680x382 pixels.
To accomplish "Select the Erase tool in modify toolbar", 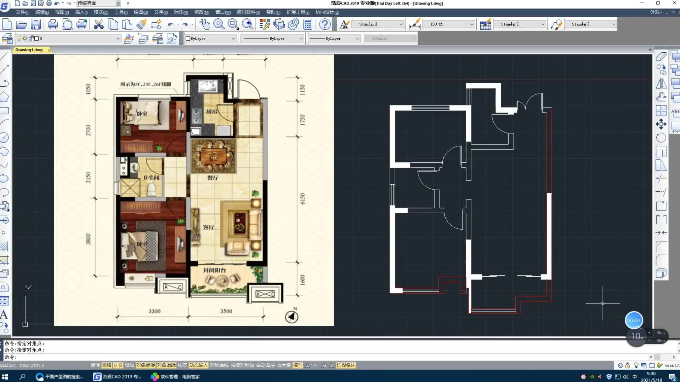I will tap(661, 56).
